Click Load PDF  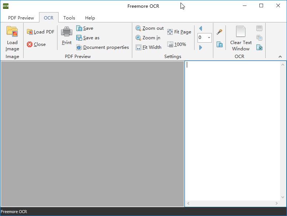pos(41,32)
